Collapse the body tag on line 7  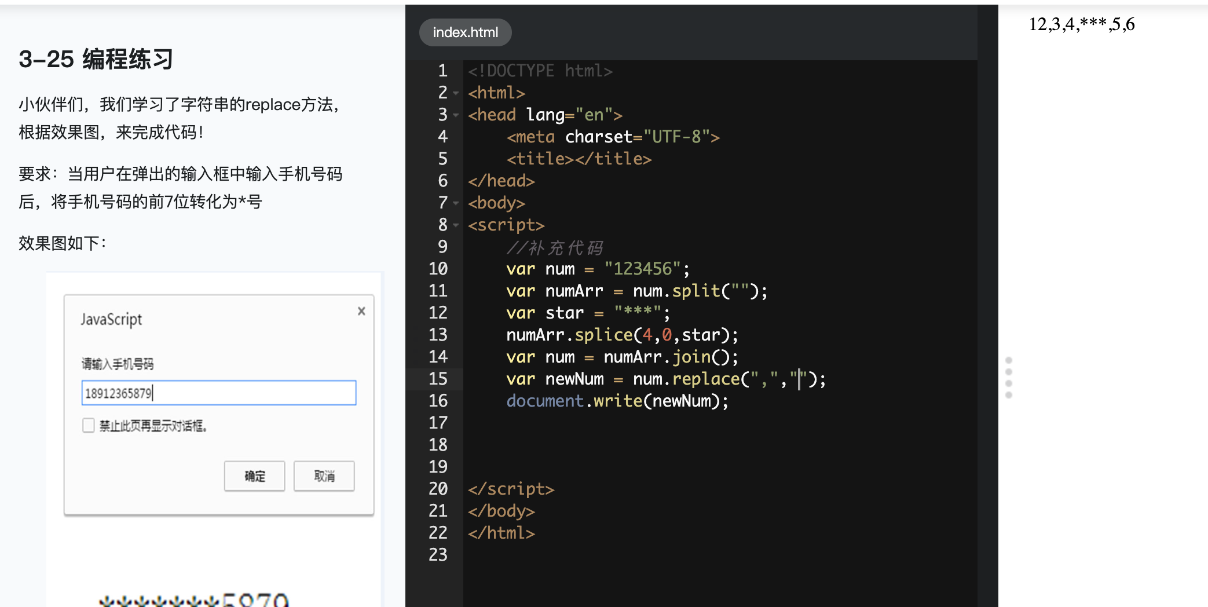(x=456, y=203)
